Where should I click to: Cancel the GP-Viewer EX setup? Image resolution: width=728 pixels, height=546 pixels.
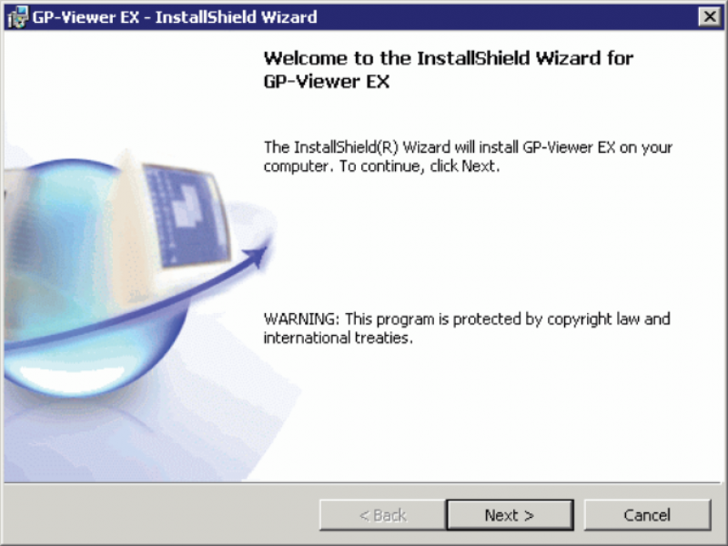tap(647, 515)
